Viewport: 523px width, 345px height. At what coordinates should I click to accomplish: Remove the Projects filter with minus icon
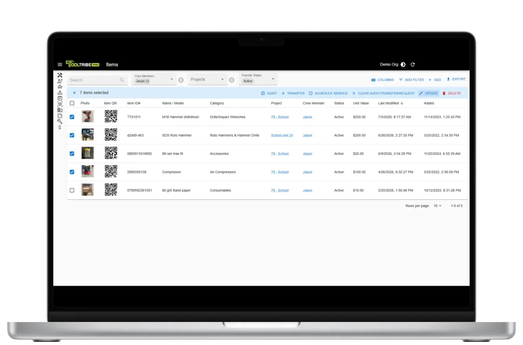click(231, 80)
